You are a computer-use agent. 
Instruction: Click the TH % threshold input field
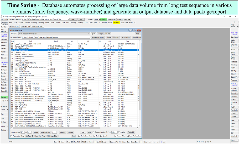click(x=113, y=132)
